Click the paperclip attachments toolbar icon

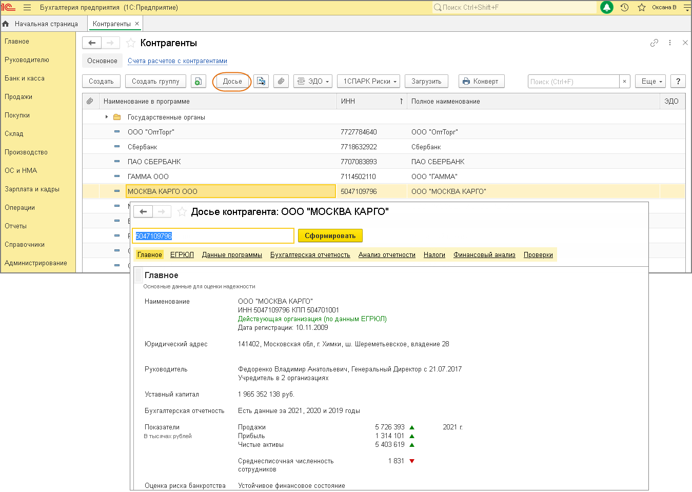point(281,81)
